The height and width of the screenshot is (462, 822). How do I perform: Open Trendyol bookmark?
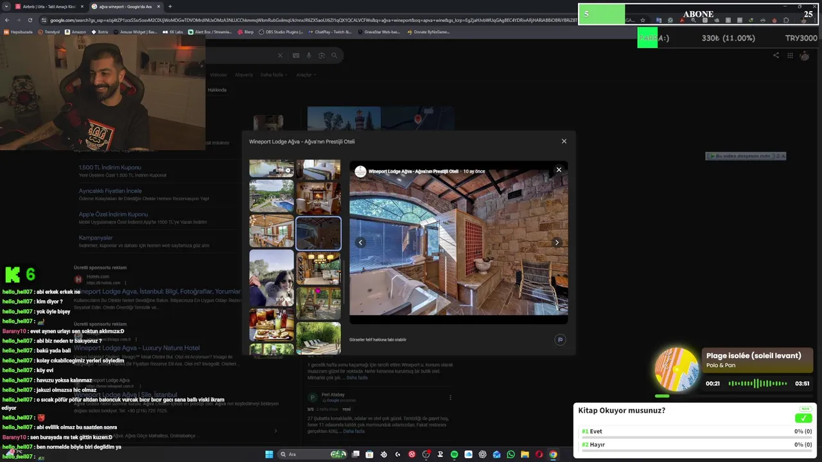click(49, 31)
